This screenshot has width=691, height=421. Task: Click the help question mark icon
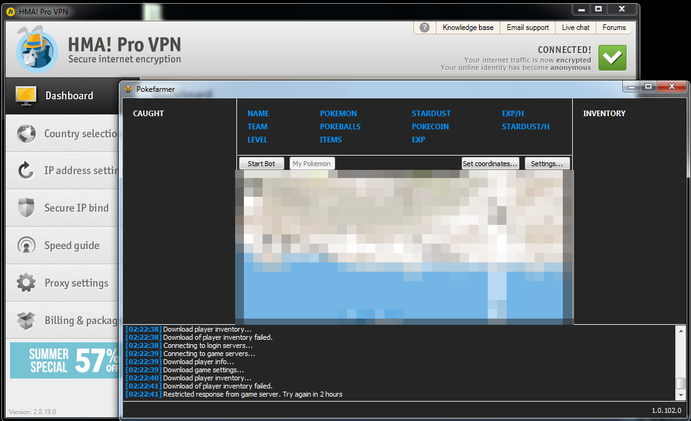click(425, 27)
